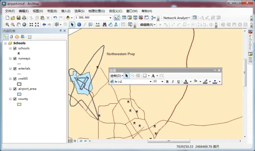
Task: Open the Arial font dropdown
Action: point(151,81)
